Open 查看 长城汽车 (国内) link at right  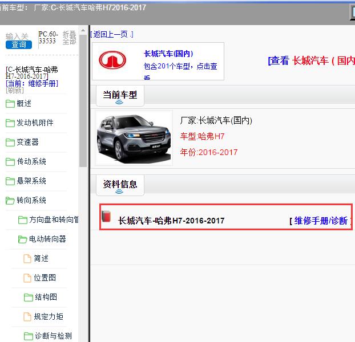pyautogui.click(x=311, y=60)
